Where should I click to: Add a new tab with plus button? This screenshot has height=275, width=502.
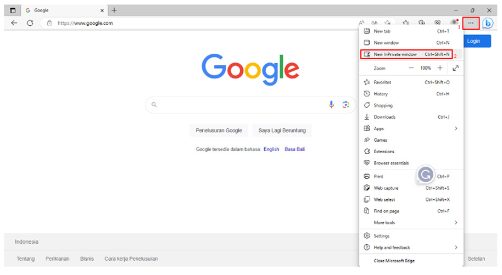(x=114, y=10)
